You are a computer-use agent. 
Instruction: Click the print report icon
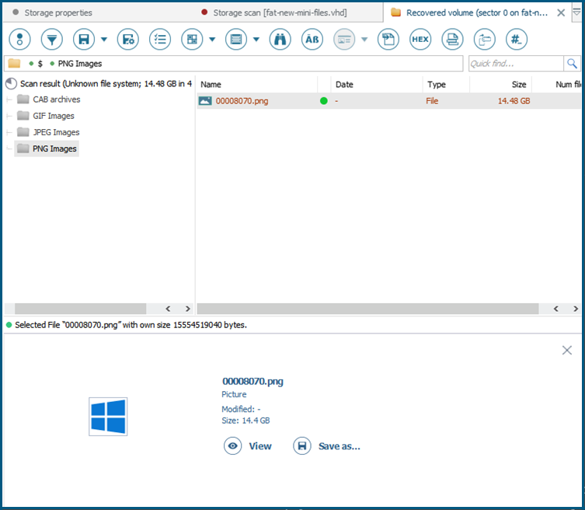[x=453, y=39]
